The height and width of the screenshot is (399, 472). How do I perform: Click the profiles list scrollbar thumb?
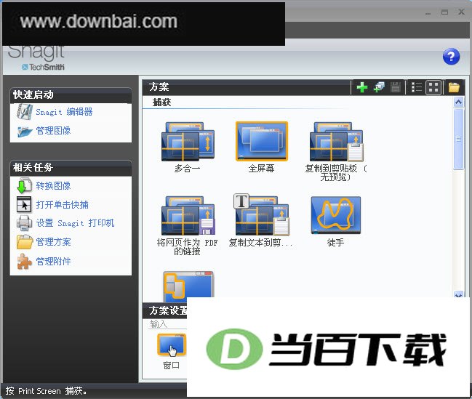(458, 139)
